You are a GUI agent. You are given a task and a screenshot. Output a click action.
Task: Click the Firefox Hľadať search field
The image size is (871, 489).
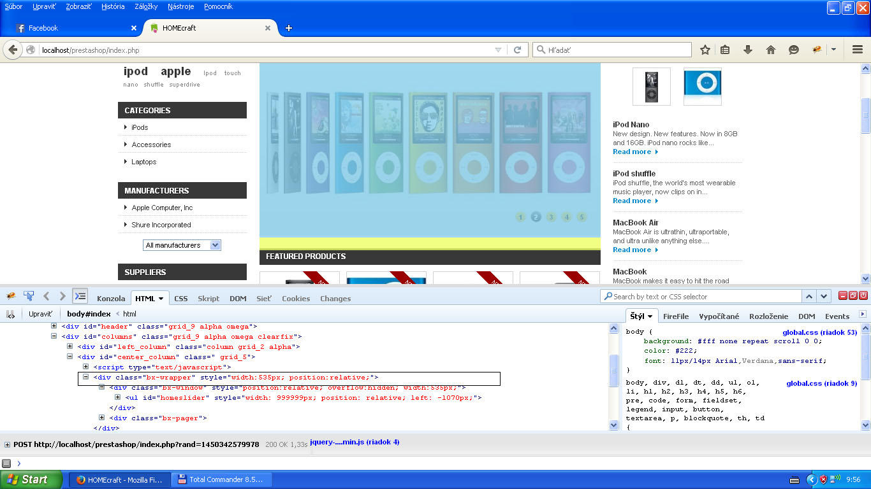click(612, 50)
